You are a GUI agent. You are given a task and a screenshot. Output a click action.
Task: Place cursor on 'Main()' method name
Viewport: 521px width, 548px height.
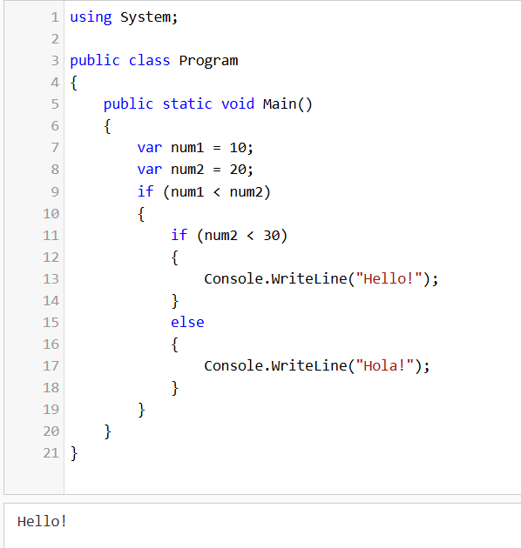288,104
